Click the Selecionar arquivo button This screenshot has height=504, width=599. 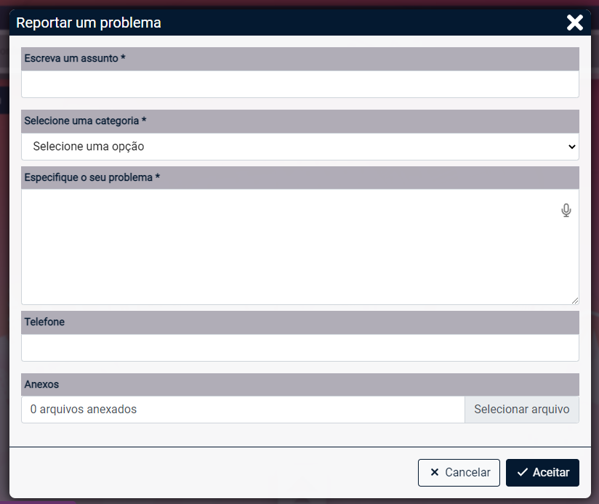[x=522, y=410]
